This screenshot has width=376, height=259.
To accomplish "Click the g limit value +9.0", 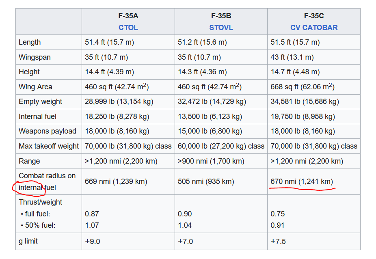I will pos(93,241).
